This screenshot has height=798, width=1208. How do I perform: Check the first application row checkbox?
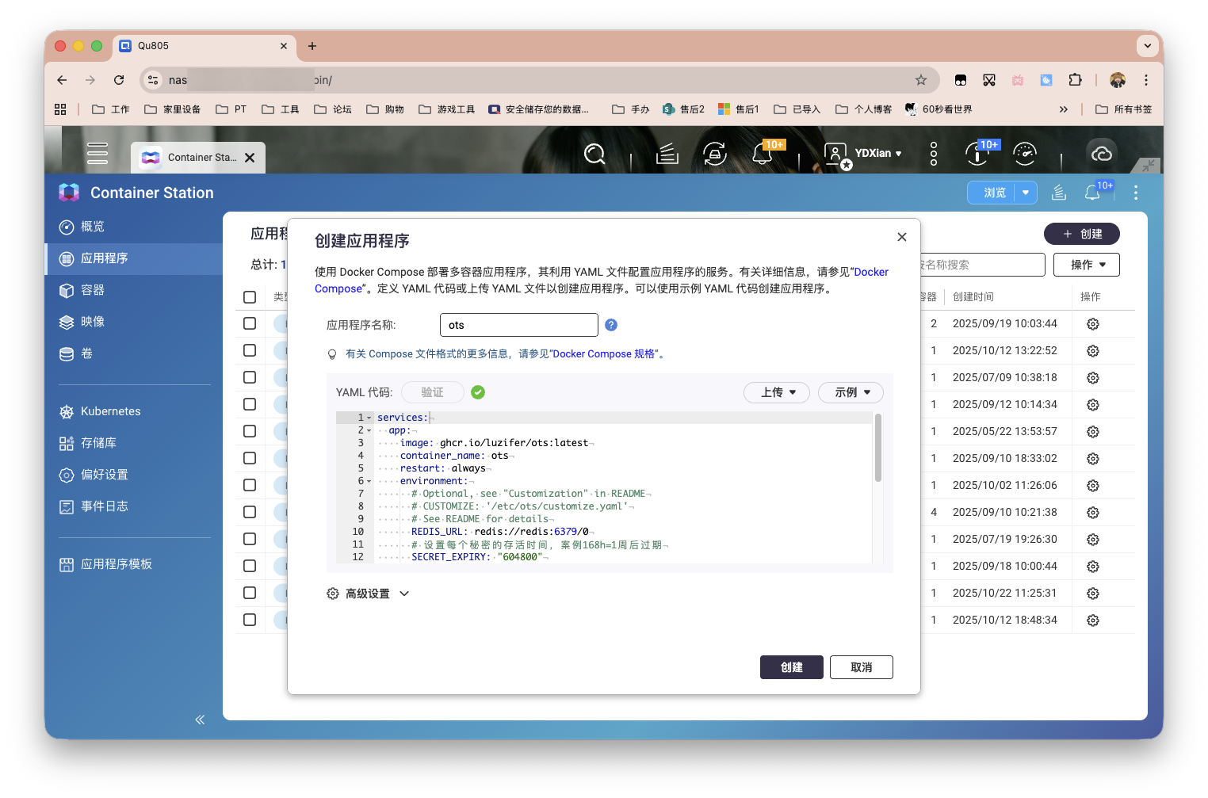pos(250,323)
